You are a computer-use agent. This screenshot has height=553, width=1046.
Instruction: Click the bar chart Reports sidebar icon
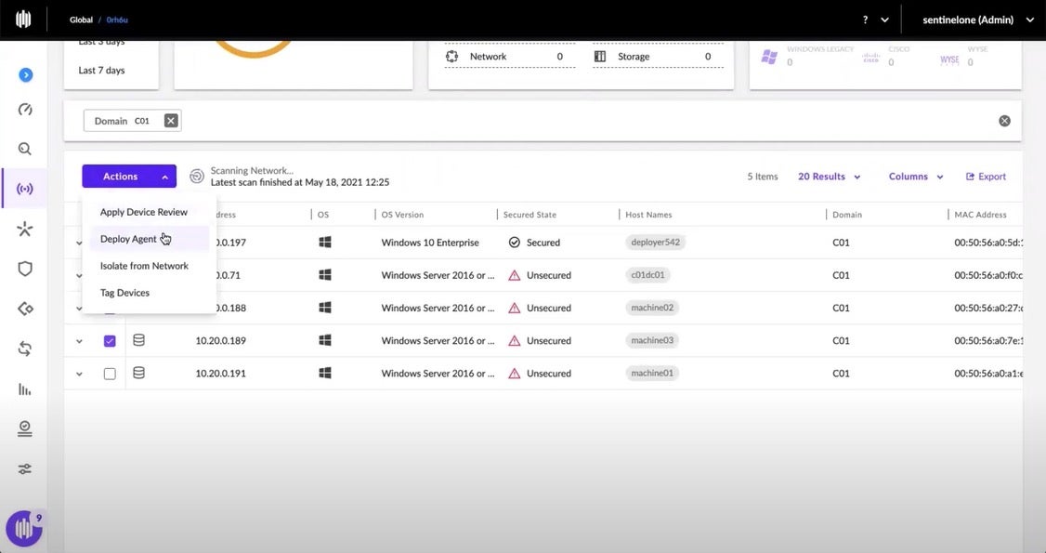coord(25,389)
